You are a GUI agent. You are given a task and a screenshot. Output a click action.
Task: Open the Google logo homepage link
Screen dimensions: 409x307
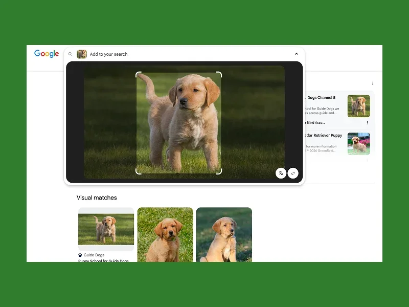point(47,54)
